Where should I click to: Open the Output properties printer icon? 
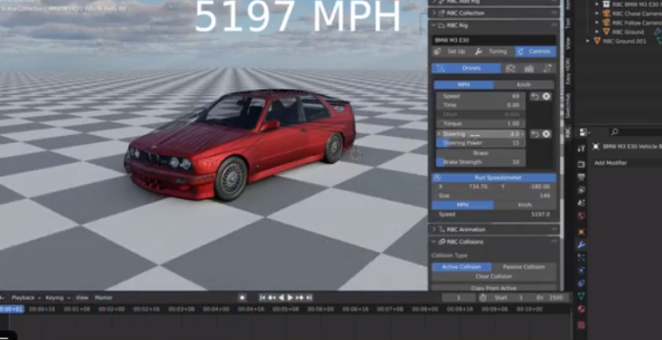click(x=582, y=177)
